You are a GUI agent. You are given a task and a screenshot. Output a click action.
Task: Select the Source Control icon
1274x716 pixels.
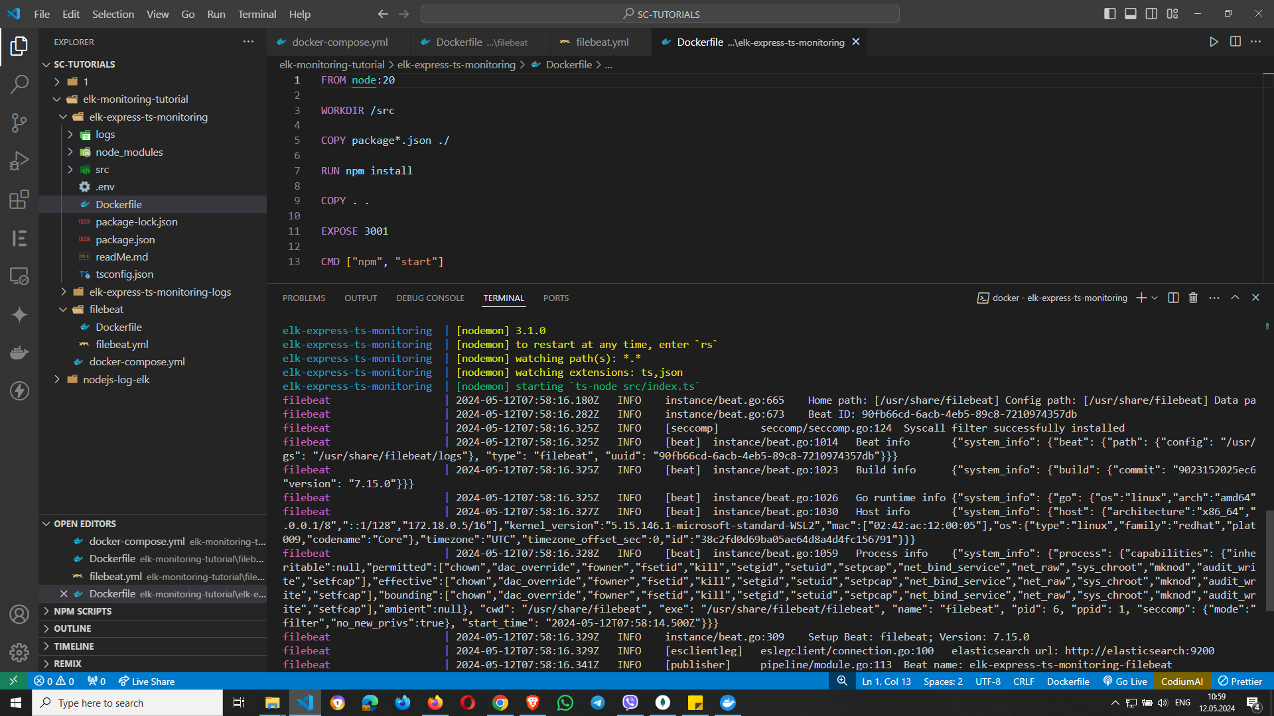pos(19,123)
